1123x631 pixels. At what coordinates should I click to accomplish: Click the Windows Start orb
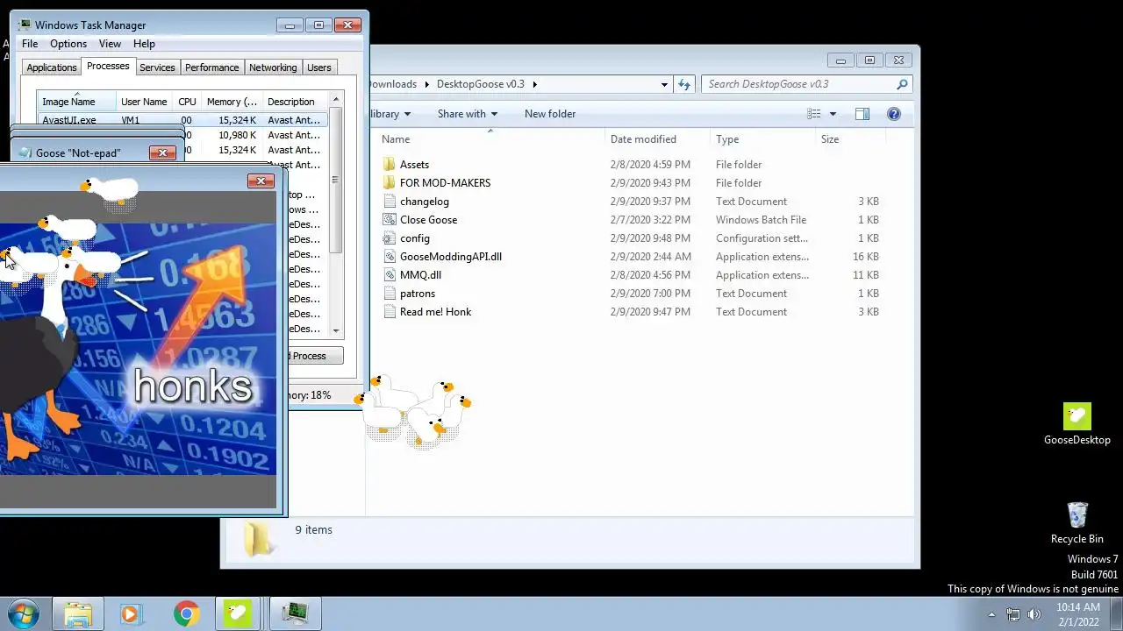click(23, 613)
